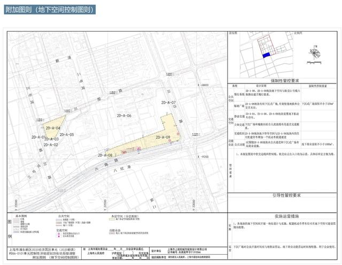Screen dimensions: 342x265
Task: Click the yellow swatch in the 各层空间 legend
Action: (112, 218)
